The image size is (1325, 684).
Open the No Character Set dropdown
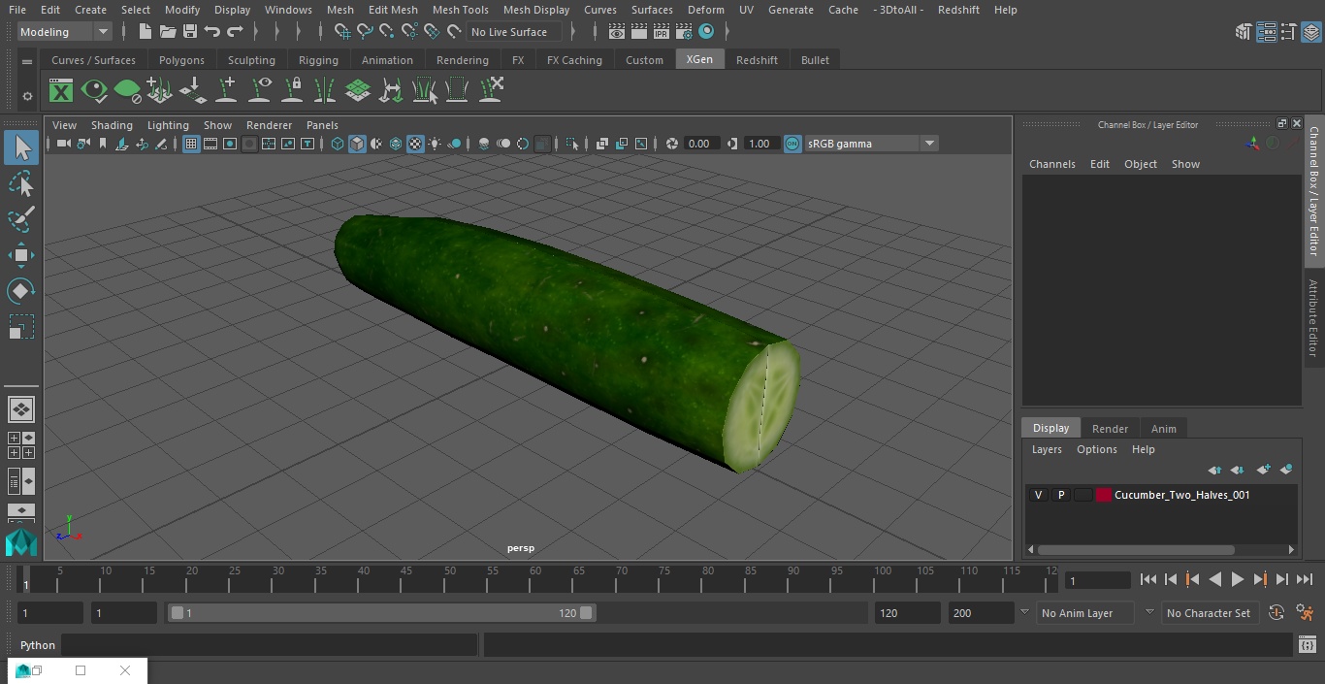[x=1209, y=613]
